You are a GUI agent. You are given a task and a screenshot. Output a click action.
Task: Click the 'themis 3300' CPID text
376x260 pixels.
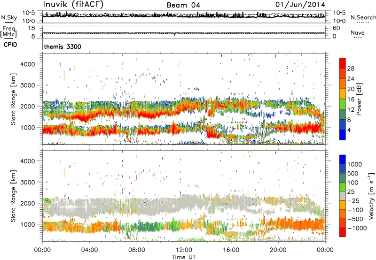point(63,46)
